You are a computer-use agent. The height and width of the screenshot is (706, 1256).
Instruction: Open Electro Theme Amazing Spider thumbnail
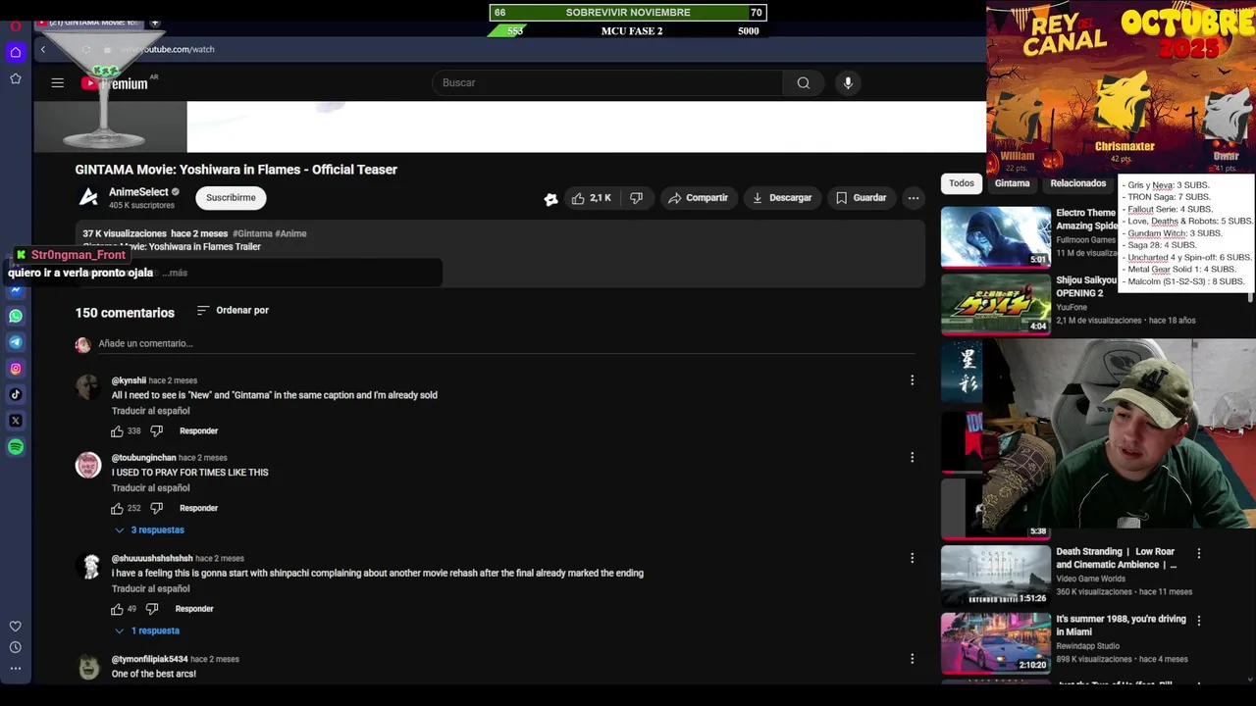[996, 237]
